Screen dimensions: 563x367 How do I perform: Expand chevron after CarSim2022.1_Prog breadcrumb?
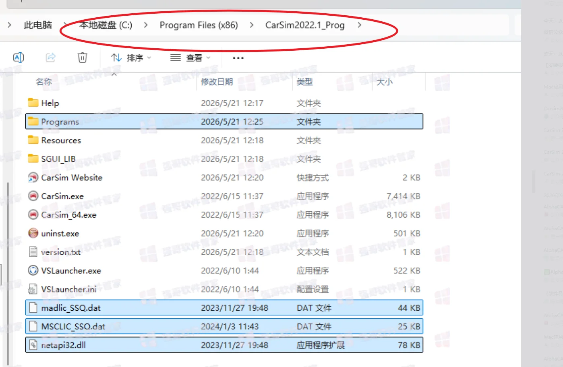(359, 25)
